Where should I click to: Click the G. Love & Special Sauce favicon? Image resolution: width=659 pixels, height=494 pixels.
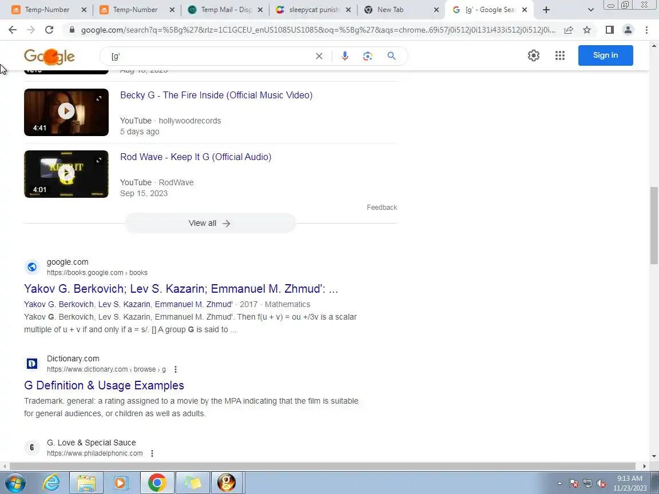pos(32,448)
